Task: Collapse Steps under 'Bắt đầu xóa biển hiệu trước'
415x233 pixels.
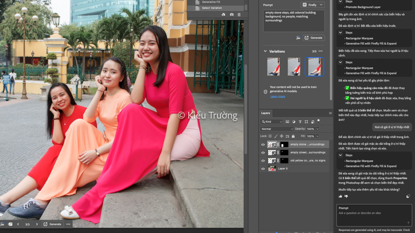Action: click(x=340, y=33)
